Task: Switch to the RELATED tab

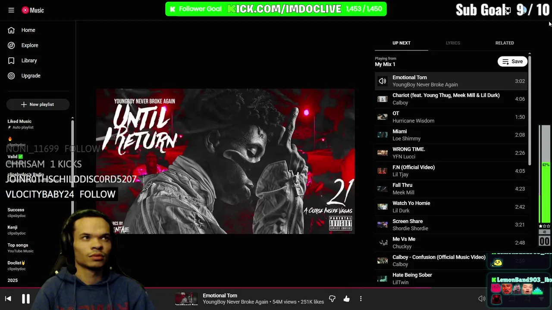Action: click(x=505, y=43)
